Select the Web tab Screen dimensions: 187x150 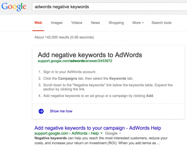click(x=38, y=23)
